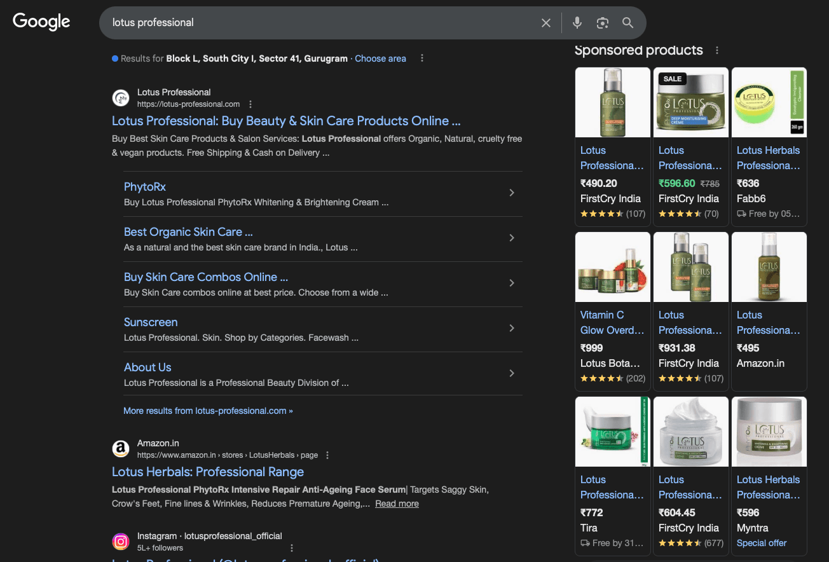Click More results from lotus-professional.com
829x562 pixels.
[208, 411]
